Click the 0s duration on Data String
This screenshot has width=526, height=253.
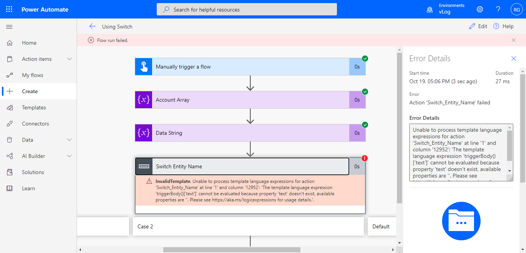[357, 133]
